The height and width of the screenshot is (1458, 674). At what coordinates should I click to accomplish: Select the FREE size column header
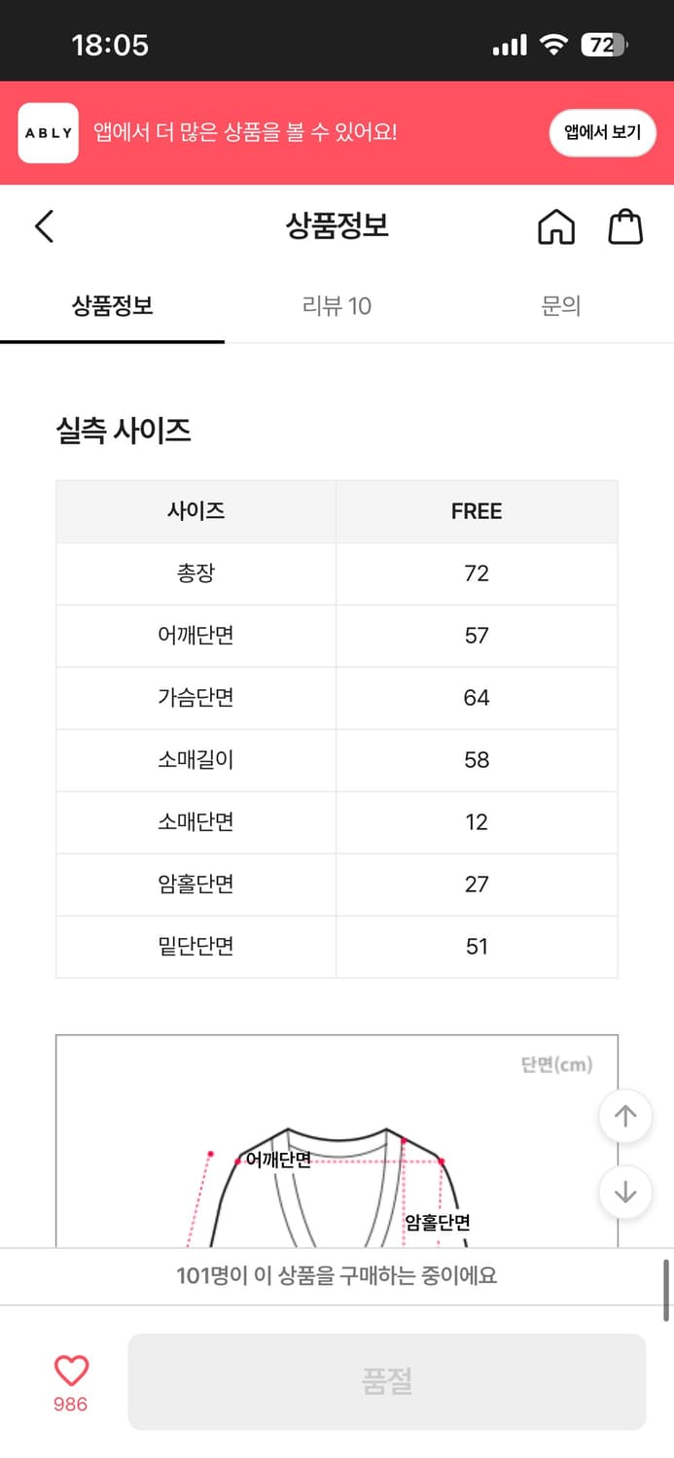pos(477,511)
